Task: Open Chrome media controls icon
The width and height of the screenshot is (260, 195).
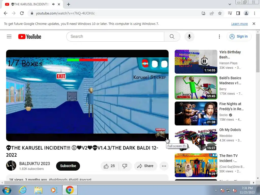Action: click(x=230, y=13)
